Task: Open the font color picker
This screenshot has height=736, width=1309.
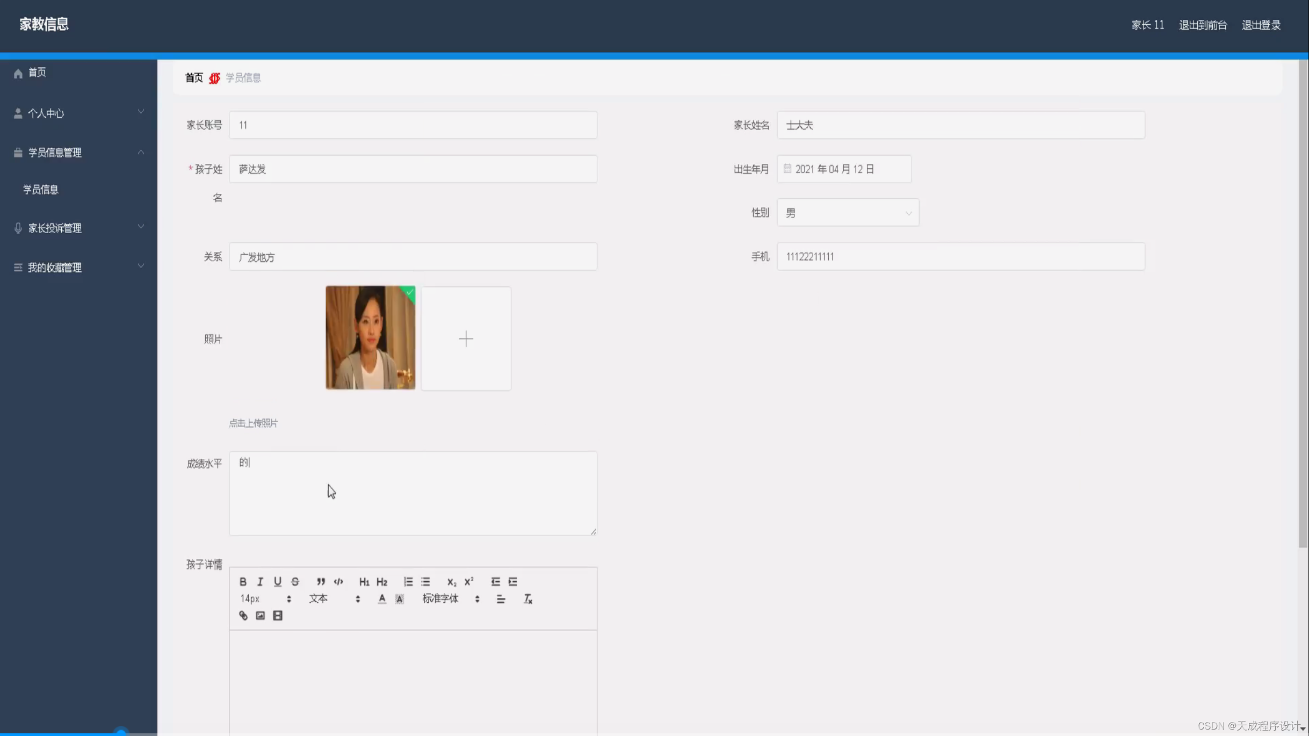Action: [381, 598]
